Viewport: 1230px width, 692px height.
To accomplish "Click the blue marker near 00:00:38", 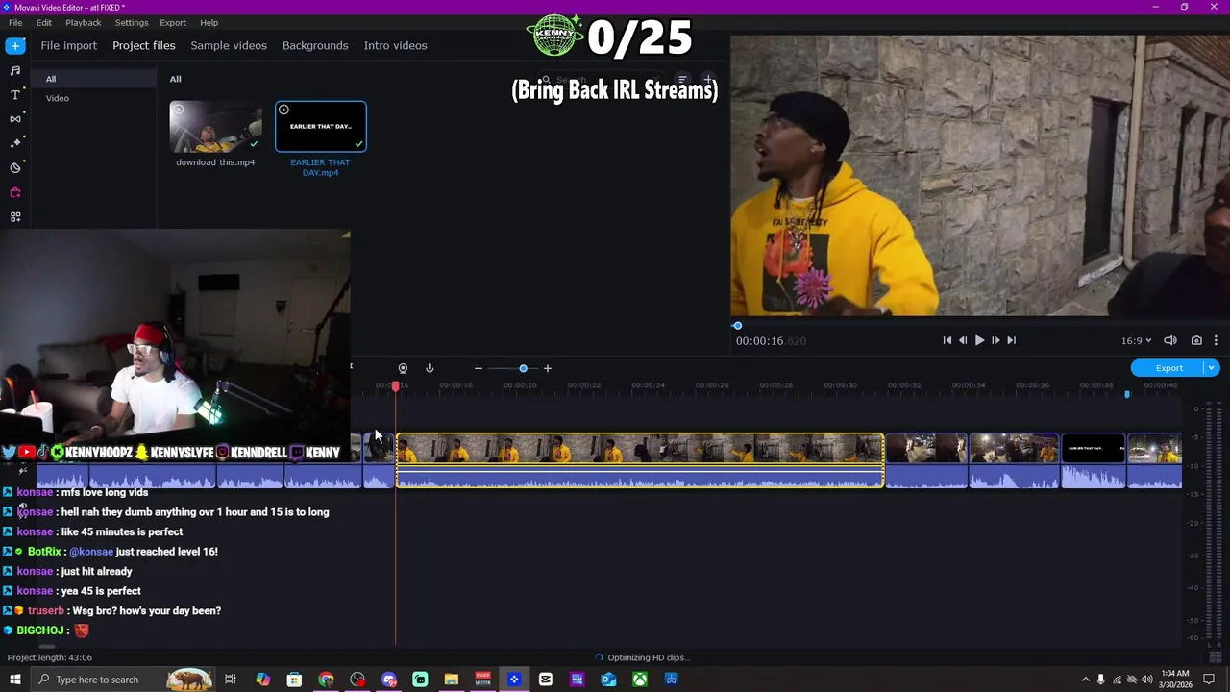I will [x=1127, y=393].
